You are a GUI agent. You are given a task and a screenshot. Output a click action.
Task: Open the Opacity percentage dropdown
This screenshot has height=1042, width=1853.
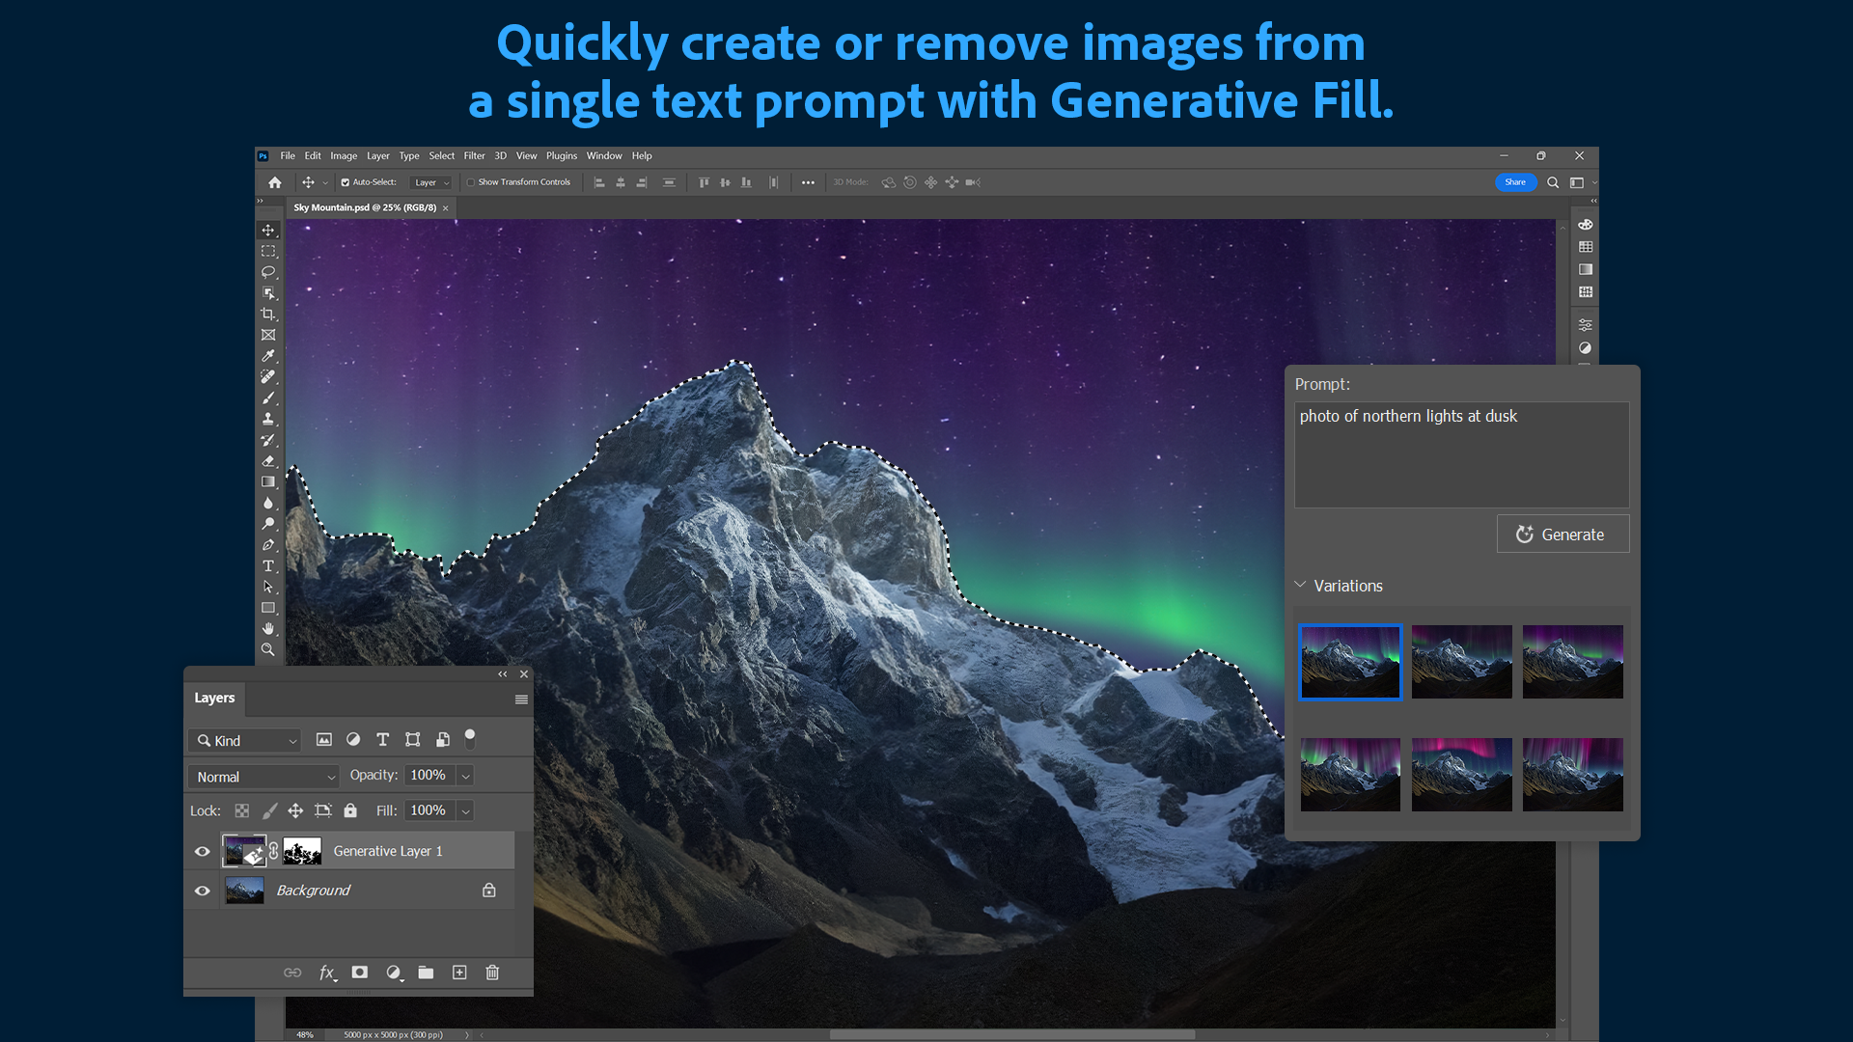point(464,775)
